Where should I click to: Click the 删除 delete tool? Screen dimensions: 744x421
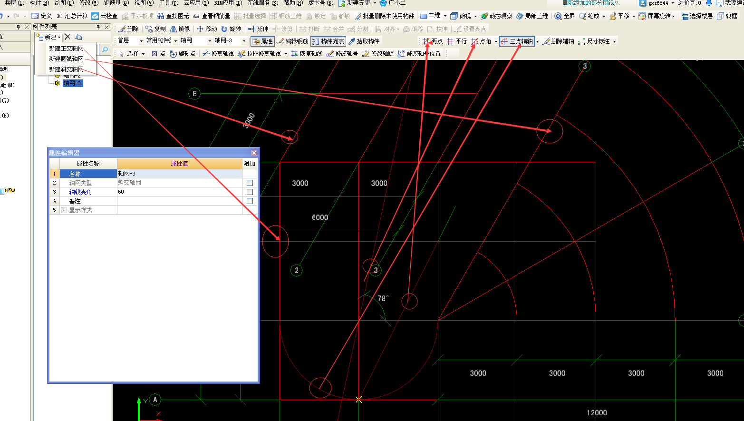128,29
